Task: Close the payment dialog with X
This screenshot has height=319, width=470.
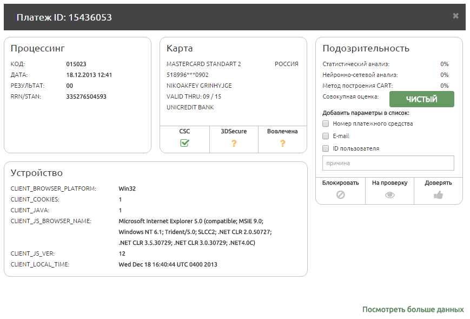Action: coord(455,16)
